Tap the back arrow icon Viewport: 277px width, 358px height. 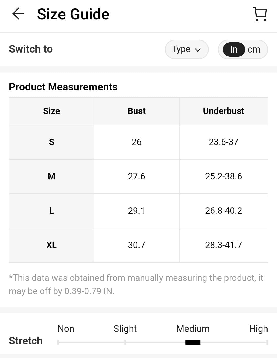(x=18, y=14)
